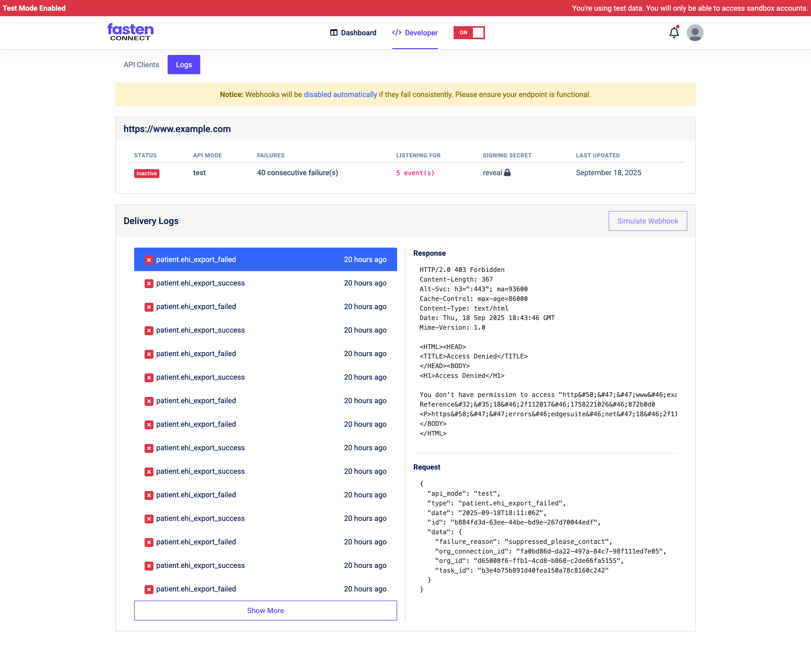811x650 pixels.
Task: Select the Logs tab
Action: pos(184,65)
